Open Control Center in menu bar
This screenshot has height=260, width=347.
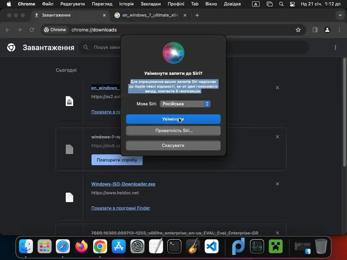click(x=292, y=4)
